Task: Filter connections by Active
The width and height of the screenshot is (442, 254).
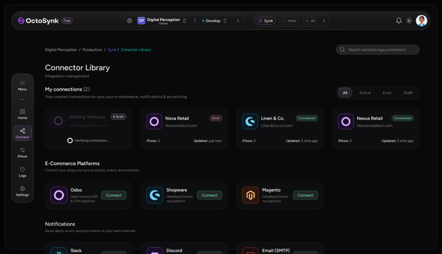Action: (x=365, y=93)
